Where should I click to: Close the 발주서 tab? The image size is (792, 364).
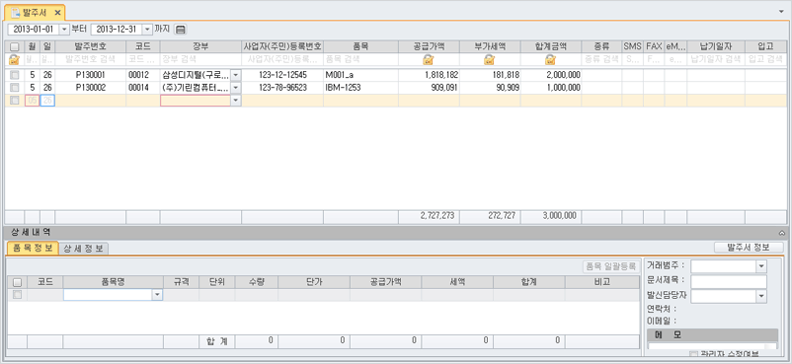click(57, 12)
